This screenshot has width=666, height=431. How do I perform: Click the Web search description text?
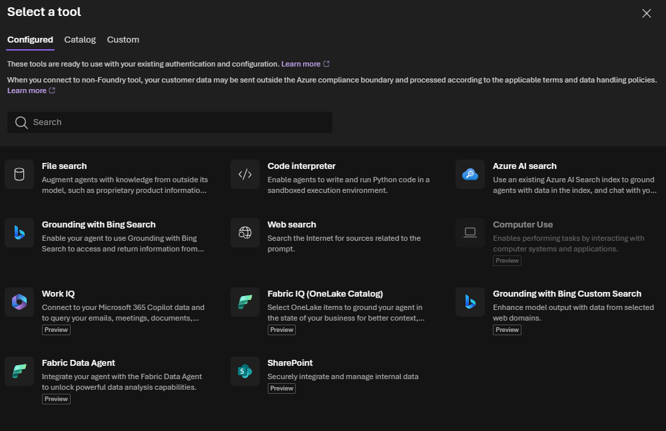pos(344,243)
